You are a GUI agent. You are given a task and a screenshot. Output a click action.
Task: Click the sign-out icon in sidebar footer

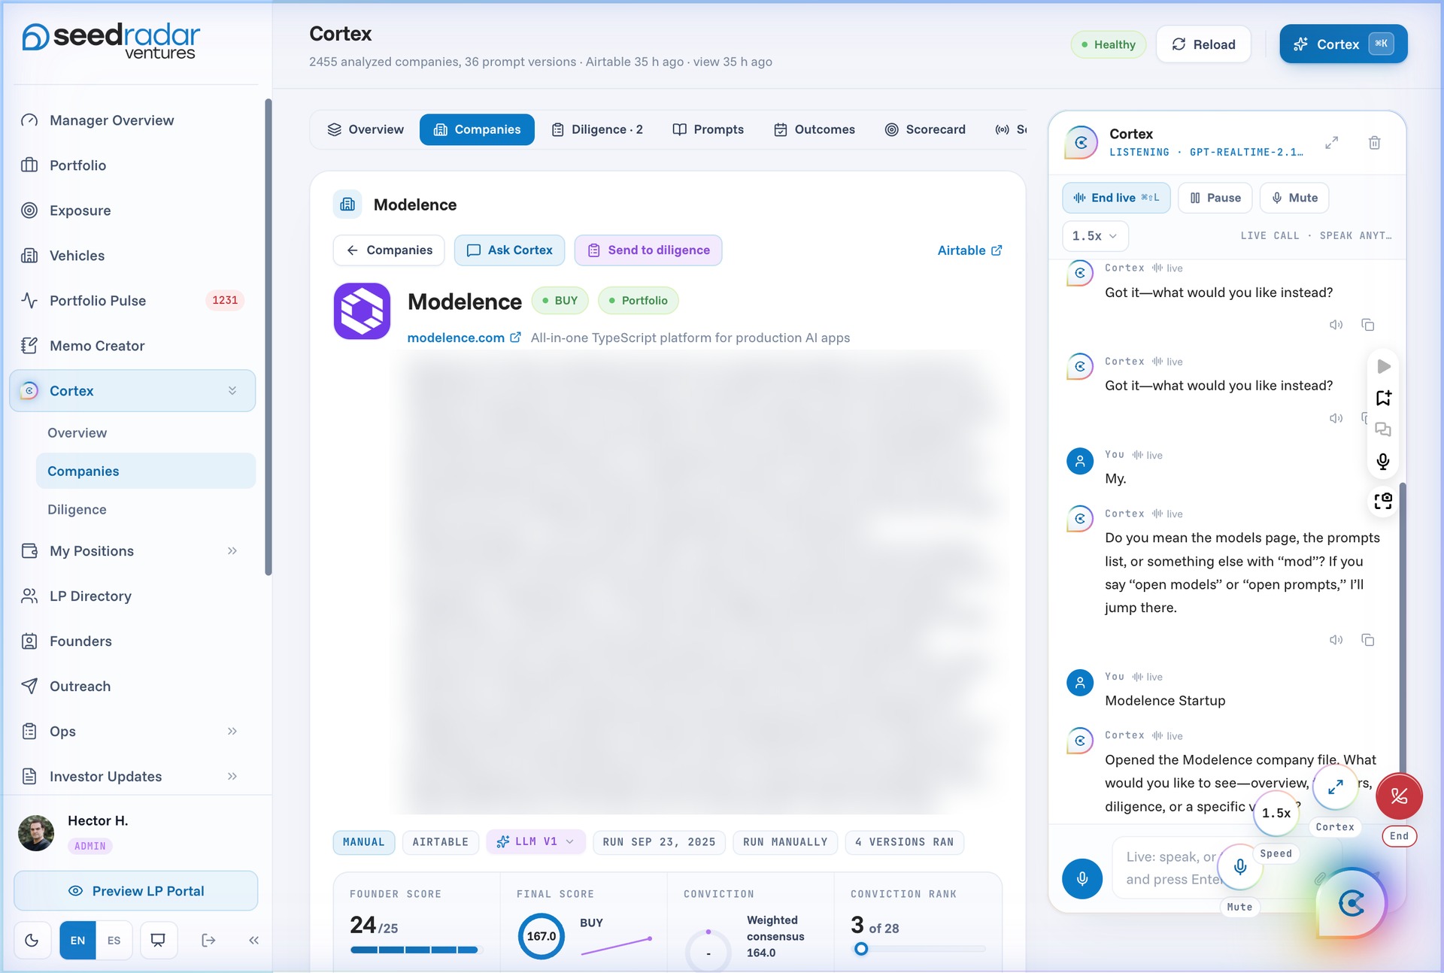[x=208, y=940]
